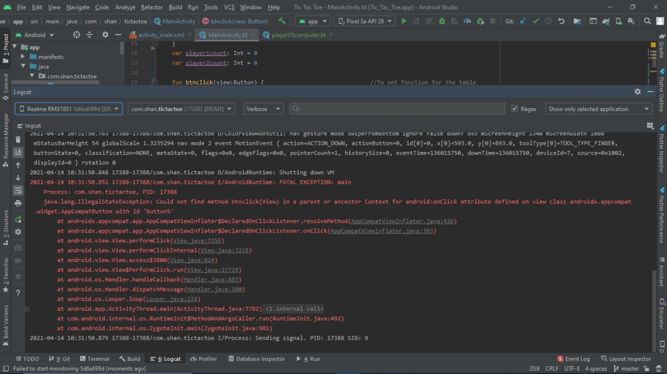Click the up arrow in logcat sidebar

coord(18,165)
